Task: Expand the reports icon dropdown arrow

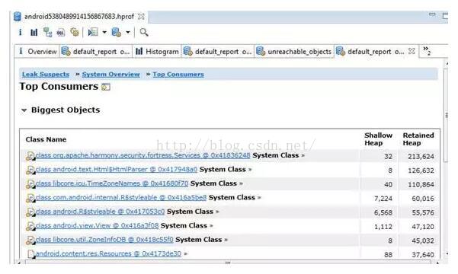Action: pos(104,33)
